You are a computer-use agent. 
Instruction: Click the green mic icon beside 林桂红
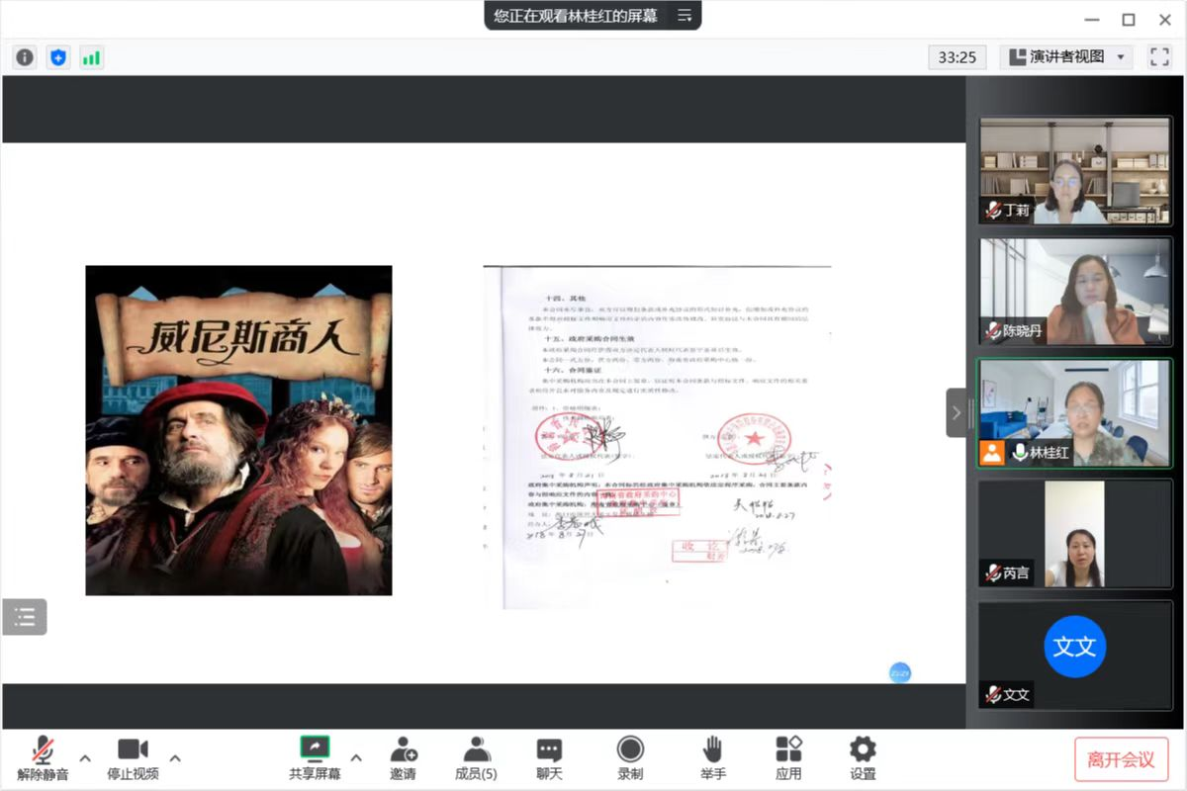point(1019,452)
